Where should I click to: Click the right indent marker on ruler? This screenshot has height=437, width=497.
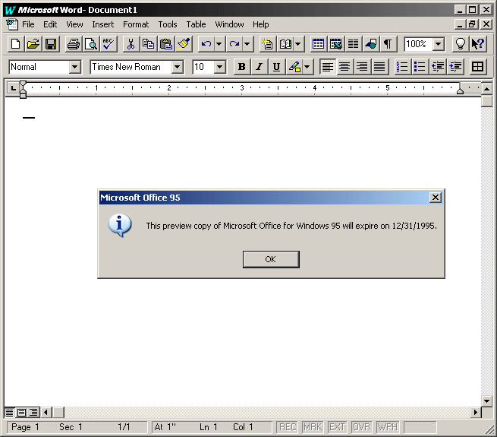(460, 91)
